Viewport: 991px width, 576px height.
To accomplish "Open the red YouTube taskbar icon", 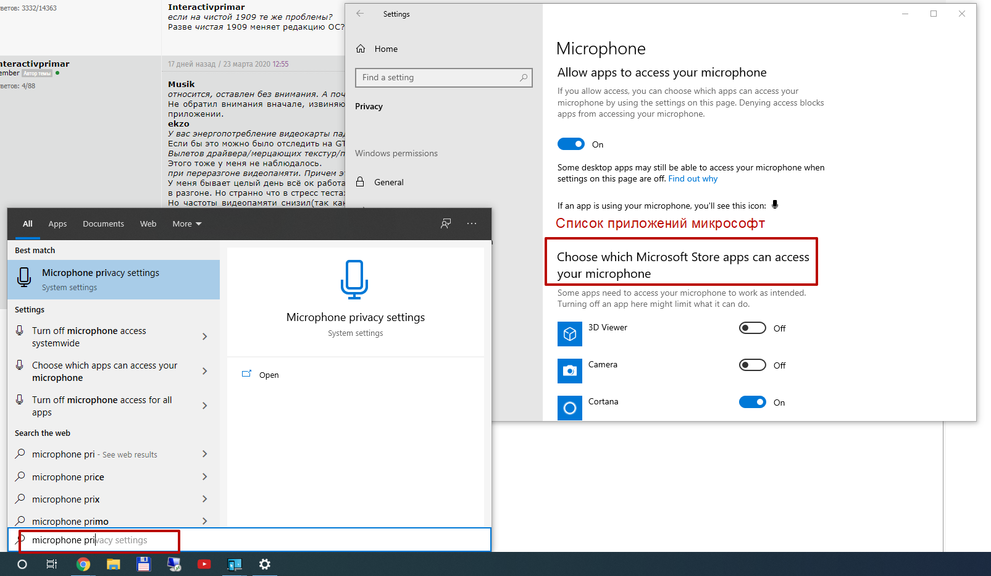I will tap(204, 564).
